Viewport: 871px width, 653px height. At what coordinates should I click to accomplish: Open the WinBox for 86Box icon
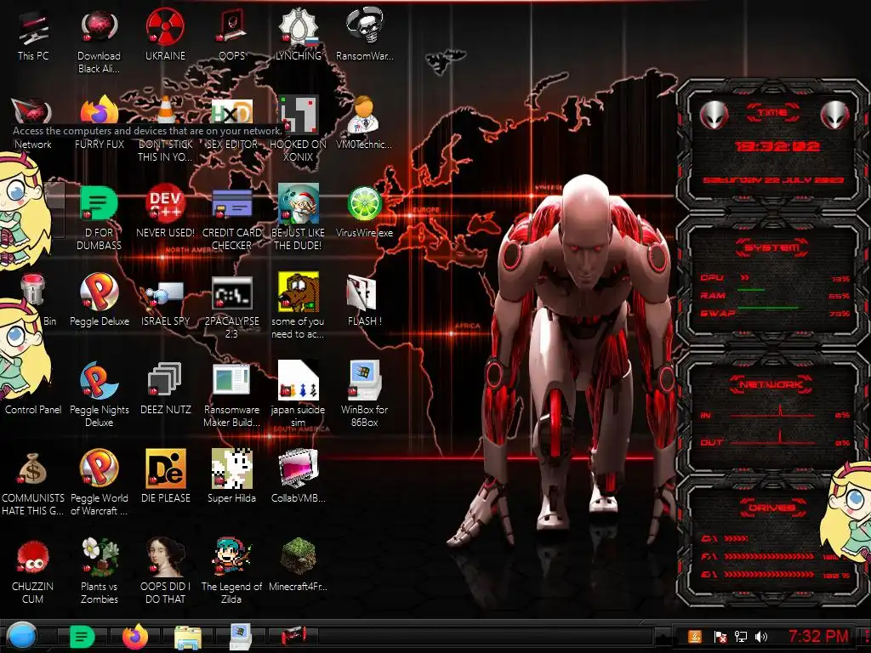point(364,395)
